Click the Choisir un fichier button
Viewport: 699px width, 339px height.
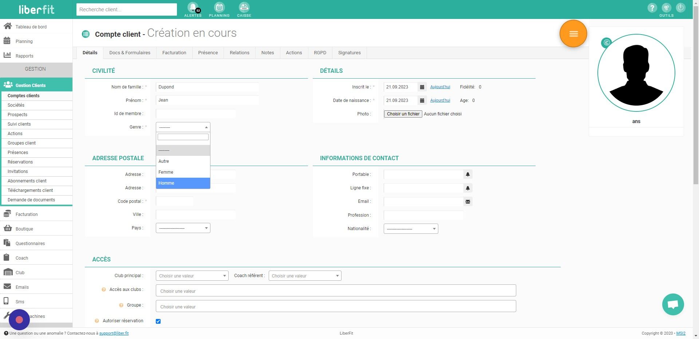(x=403, y=114)
